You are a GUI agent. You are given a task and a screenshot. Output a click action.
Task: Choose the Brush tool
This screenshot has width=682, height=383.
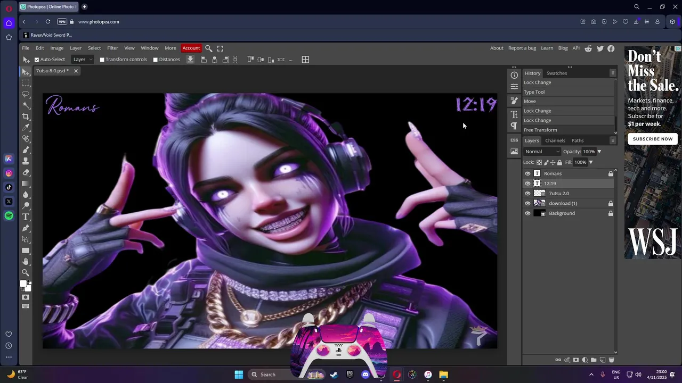pos(26,150)
